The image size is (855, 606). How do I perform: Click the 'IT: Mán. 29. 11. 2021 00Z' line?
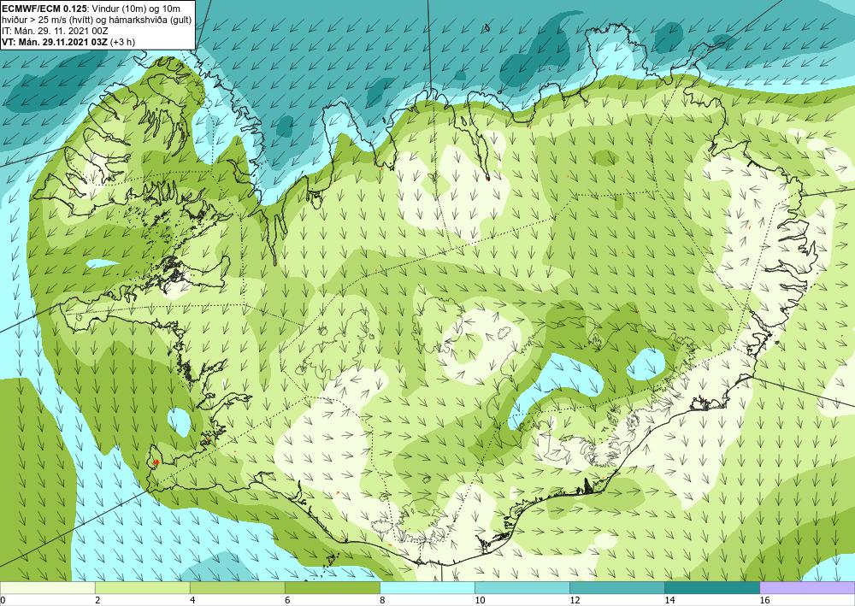(55, 31)
